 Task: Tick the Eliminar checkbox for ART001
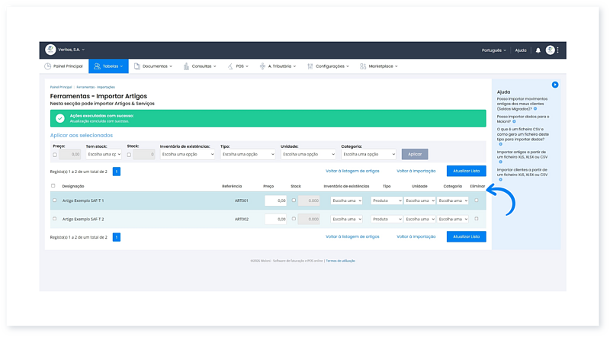[477, 200]
